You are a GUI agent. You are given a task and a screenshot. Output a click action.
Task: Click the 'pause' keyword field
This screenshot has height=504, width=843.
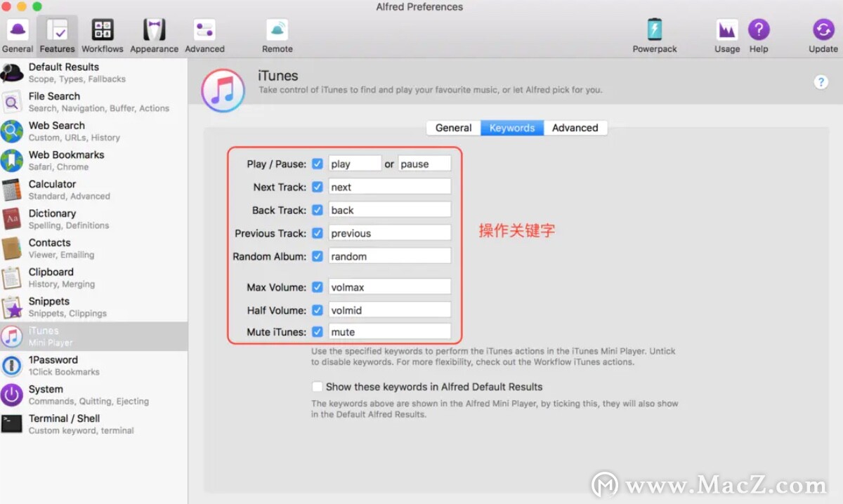click(424, 164)
